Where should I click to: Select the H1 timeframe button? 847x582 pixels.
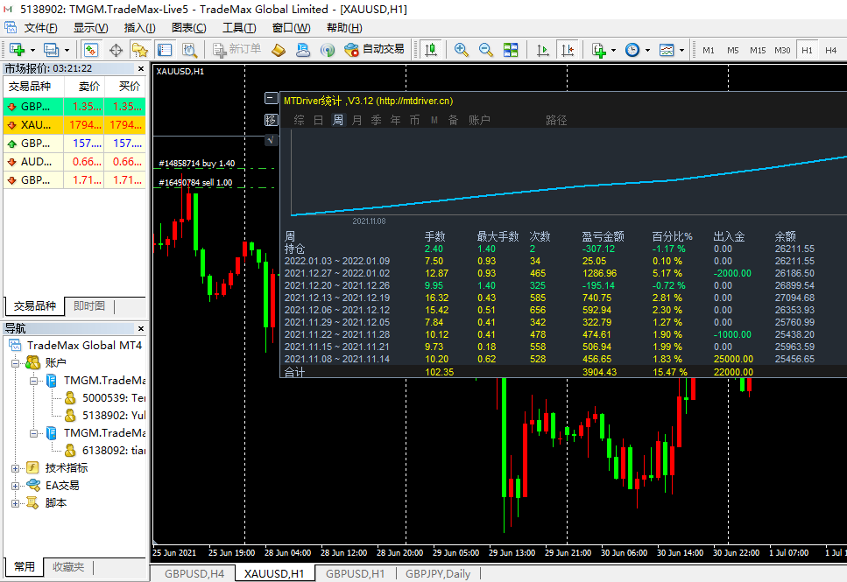[x=807, y=50]
